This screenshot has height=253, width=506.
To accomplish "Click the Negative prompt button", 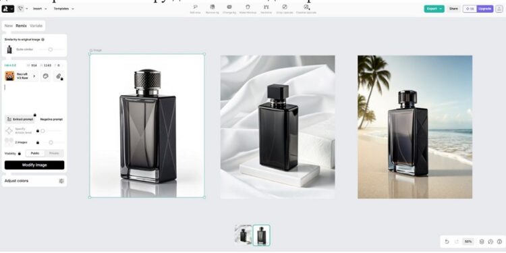I will pyautogui.click(x=51, y=119).
